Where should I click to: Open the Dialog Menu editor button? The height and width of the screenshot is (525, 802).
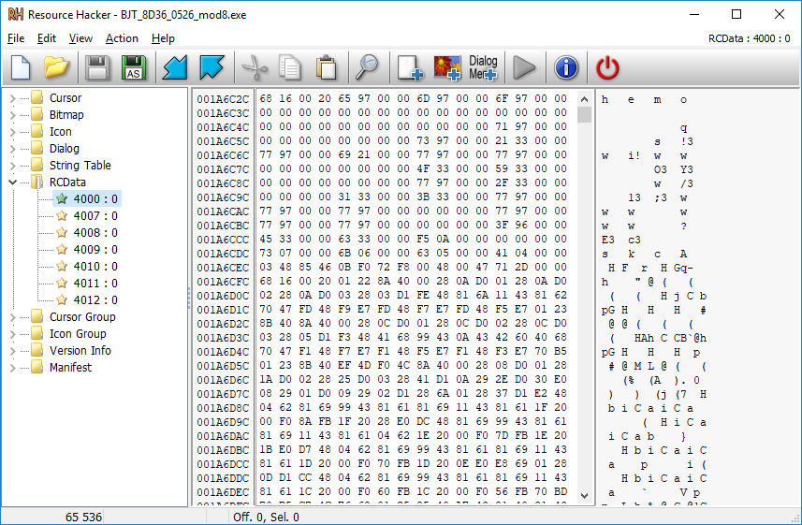pos(483,67)
